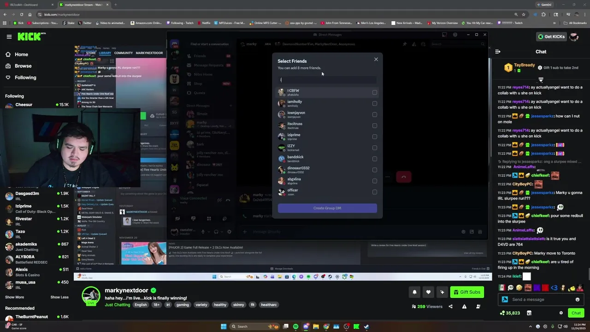Image resolution: width=590 pixels, height=332 pixels.
Task: Check the iziprime friend checkbox
Action: (x=375, y=137)
